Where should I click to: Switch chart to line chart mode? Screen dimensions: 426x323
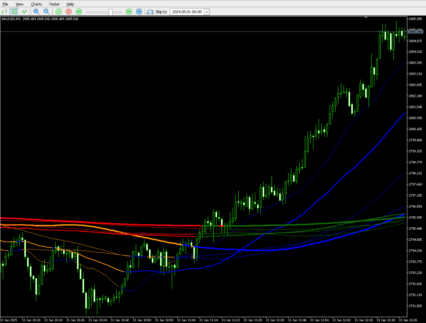(24, 12)
